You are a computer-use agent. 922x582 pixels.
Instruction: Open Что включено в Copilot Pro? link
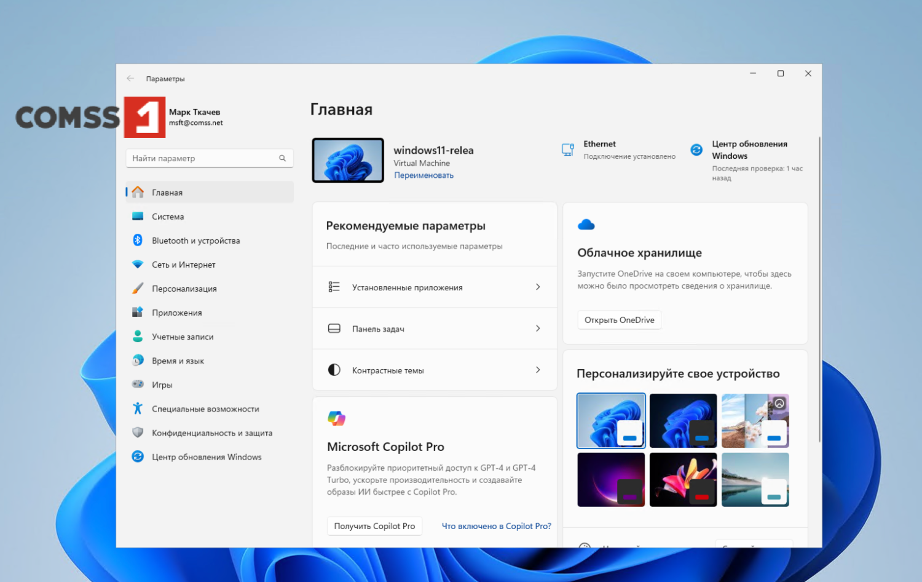click(497, 526)
